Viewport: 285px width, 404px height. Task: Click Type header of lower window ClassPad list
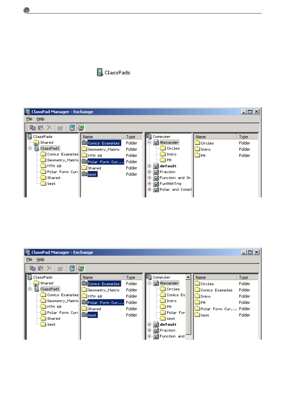point(133,278)
